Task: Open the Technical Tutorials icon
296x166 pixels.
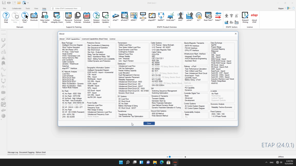Action: pyautogui.click(x=77, y=17)
